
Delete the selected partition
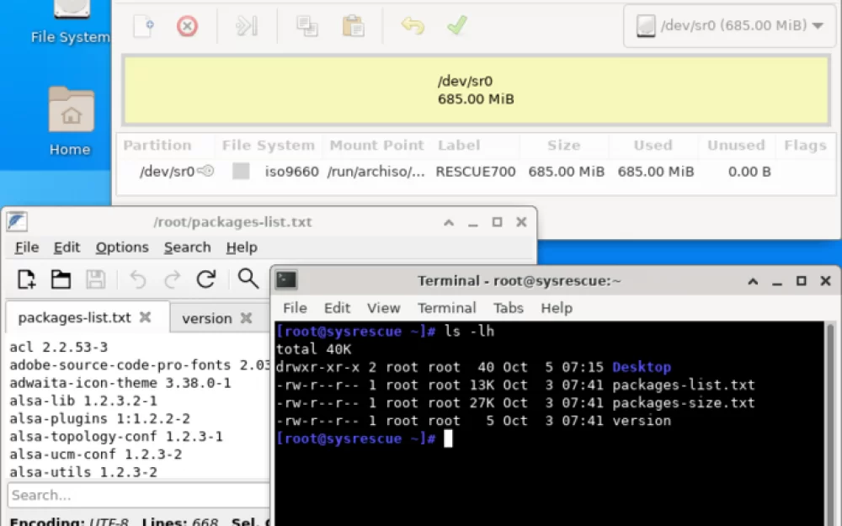pyautogui.click(x=186, y=26)
